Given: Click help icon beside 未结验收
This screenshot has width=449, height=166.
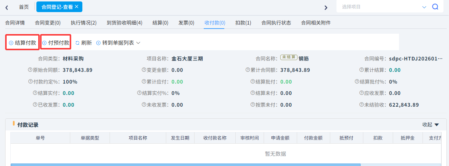Looking at the screenshot, I should (x=361, y=105).
